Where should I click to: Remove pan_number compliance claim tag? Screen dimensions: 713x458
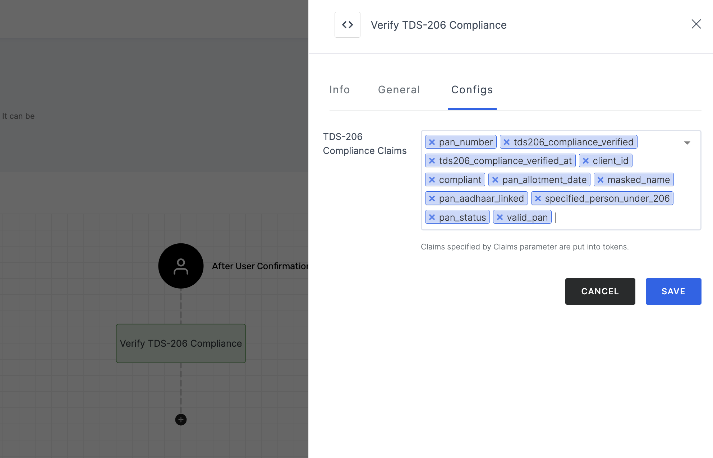(433, 142)
